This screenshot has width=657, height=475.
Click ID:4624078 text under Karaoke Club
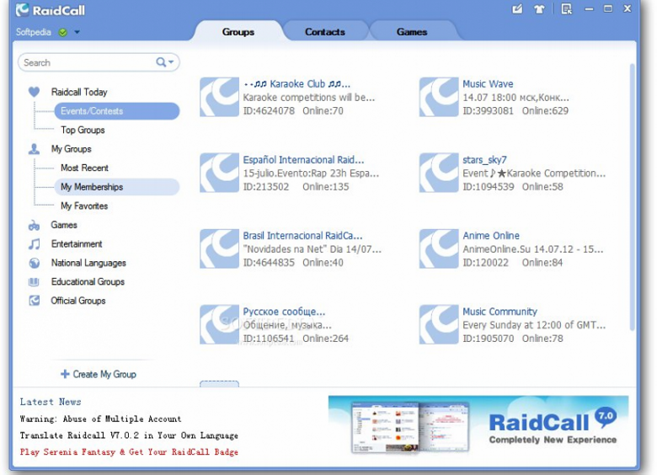click(x=269, y=110)
